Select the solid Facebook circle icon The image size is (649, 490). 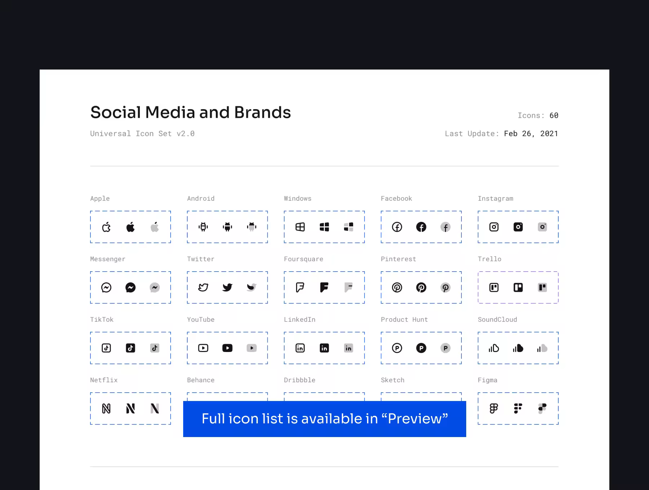(x=421, y=227)
